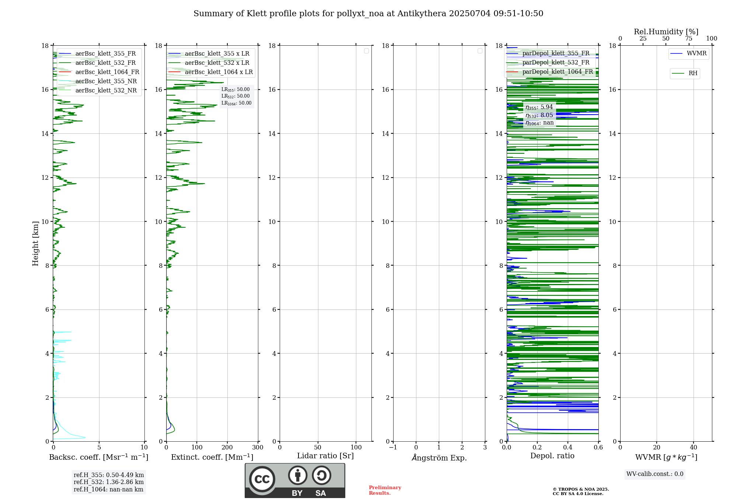Click the Ångström Exp. axis label
This screenshot has width=737, height=501.
point(439,457)
